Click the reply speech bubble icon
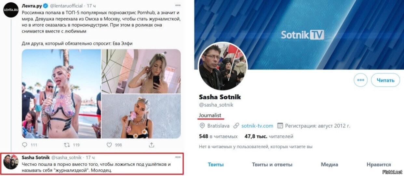The image size is (404, 176). 25,145
